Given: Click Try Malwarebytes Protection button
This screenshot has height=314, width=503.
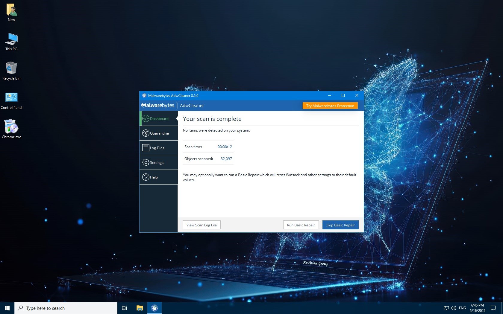Looking at the screenshot, I should [330, 106].
